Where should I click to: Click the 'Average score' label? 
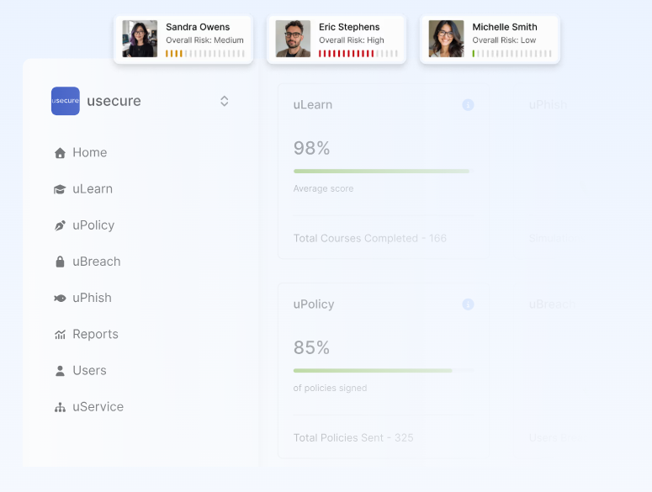(323, 188)
